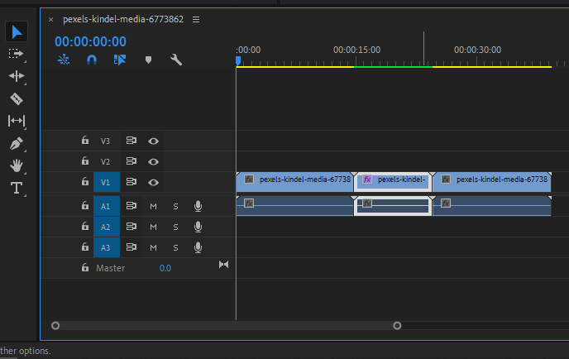Mute audio track A1
Screen dimensions: 569x359
pyautogui.click(x=154, y=207)
